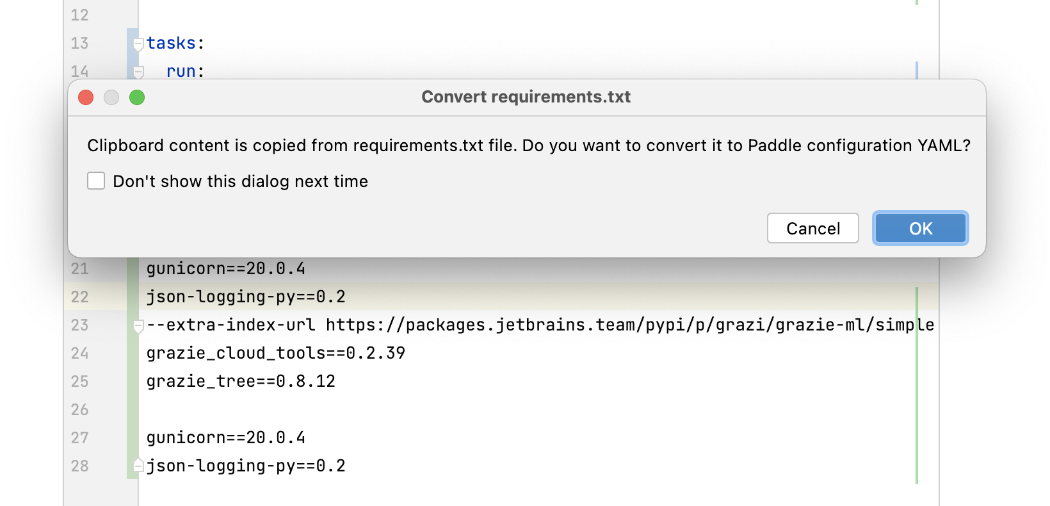Toggle the fold marker beside --extra-index-url
This screenshot has height=506, width=1050.
pyautogui.click(x=138, y=326)
